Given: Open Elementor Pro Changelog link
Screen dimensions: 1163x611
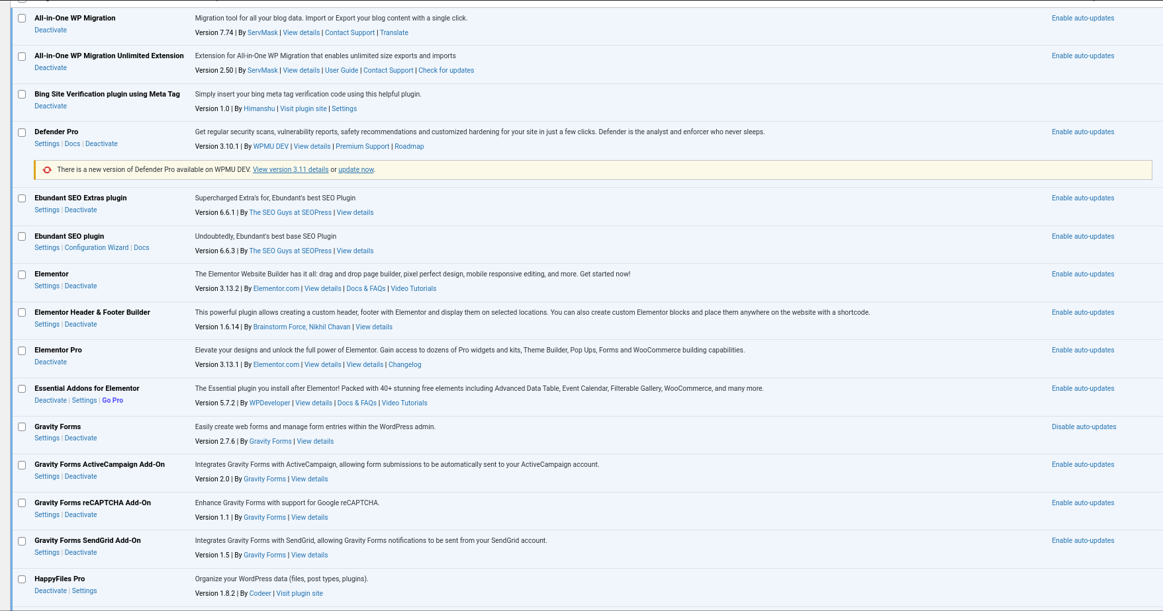Looking at the screenshot, I should pos(404,365).
